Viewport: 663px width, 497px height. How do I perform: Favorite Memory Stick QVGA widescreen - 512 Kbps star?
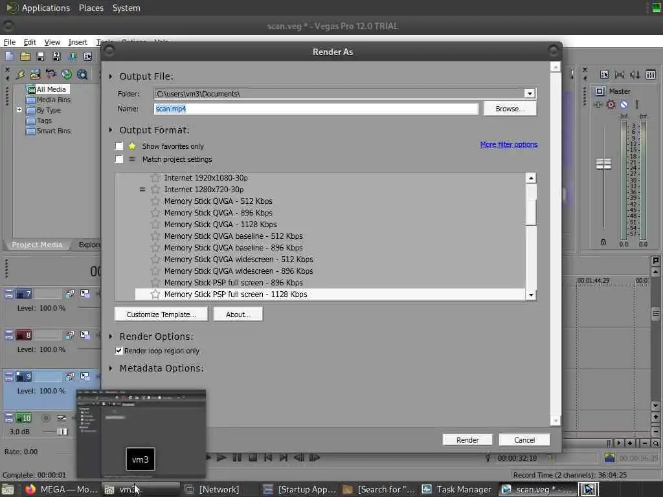[155, 259]
